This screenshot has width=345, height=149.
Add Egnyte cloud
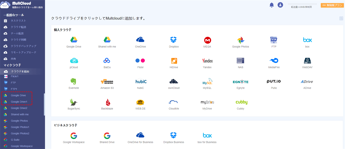click(240, 84)
